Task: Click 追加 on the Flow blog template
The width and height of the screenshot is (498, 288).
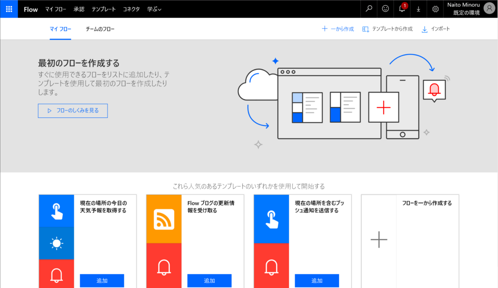Action: pos(209,281)
